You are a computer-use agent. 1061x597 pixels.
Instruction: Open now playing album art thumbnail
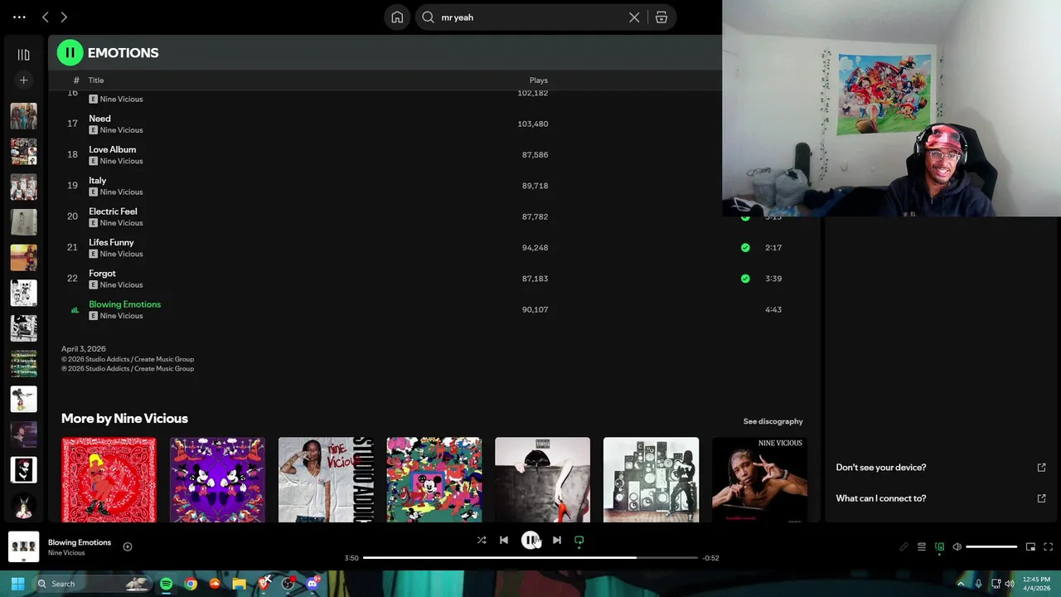(23, 546)
